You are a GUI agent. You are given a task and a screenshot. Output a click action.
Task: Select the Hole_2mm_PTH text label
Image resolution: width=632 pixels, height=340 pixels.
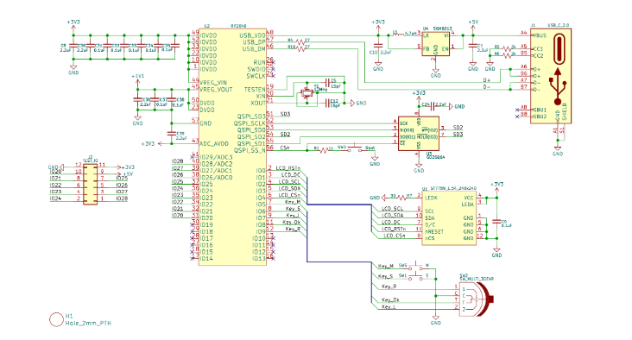[x=88, y=323]
